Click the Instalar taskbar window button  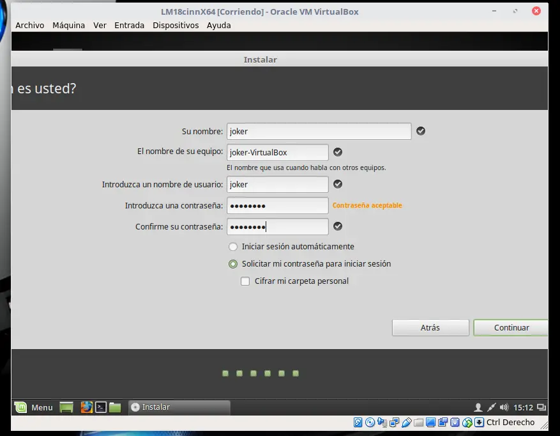pos(179,407)
